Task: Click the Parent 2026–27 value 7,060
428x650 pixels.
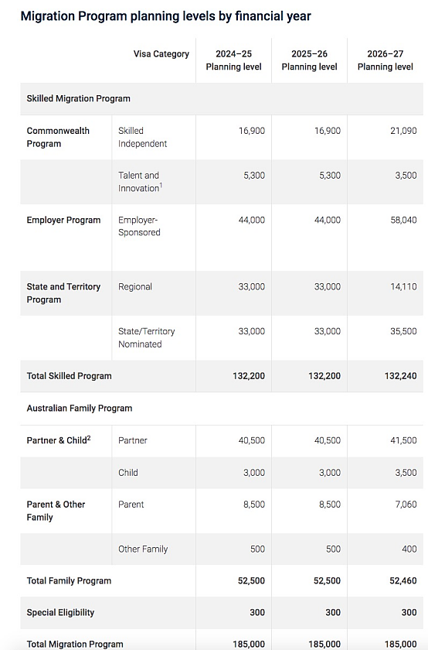Action: (x=406, y=505)
